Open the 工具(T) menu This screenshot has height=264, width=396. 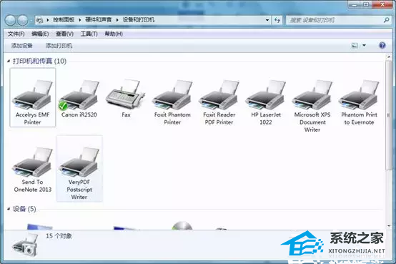click(x=89, y=34)
